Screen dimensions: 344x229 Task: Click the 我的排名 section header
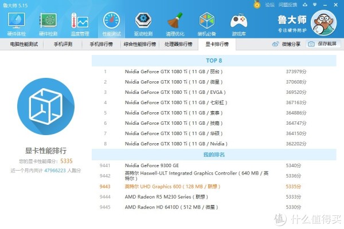(x=214, y=155)
